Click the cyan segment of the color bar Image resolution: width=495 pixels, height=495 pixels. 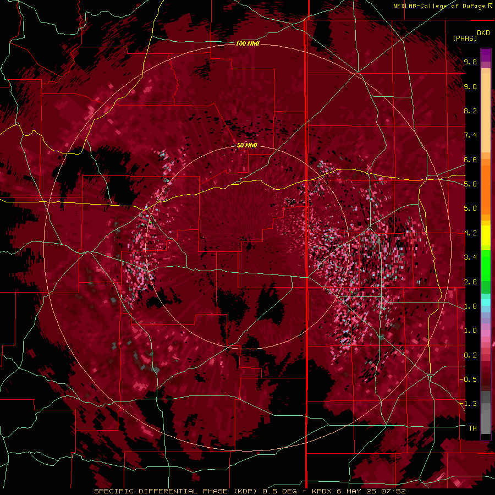click(x=486, y=302)
